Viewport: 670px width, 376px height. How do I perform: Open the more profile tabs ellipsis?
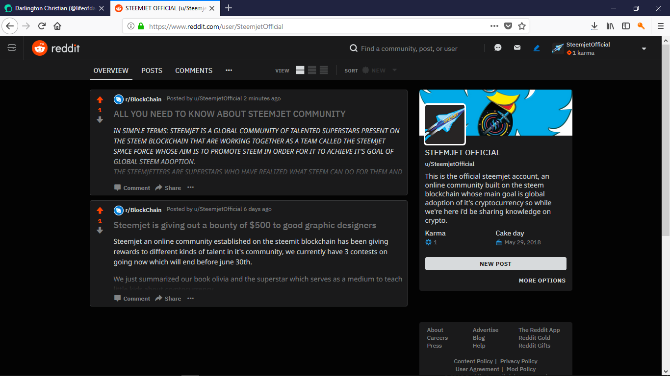click(x=229, y=70)
